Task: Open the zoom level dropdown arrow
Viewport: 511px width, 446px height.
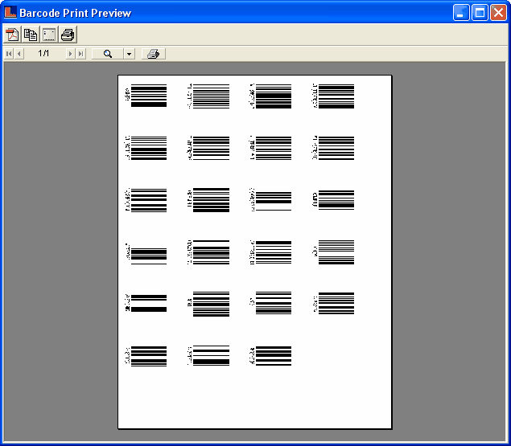Action: point(129,54)
